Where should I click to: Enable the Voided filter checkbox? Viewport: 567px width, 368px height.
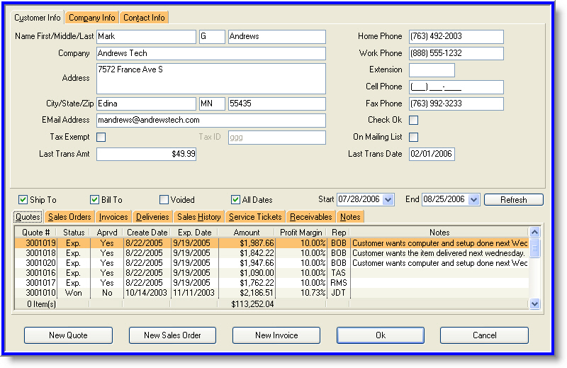point(164,200)
